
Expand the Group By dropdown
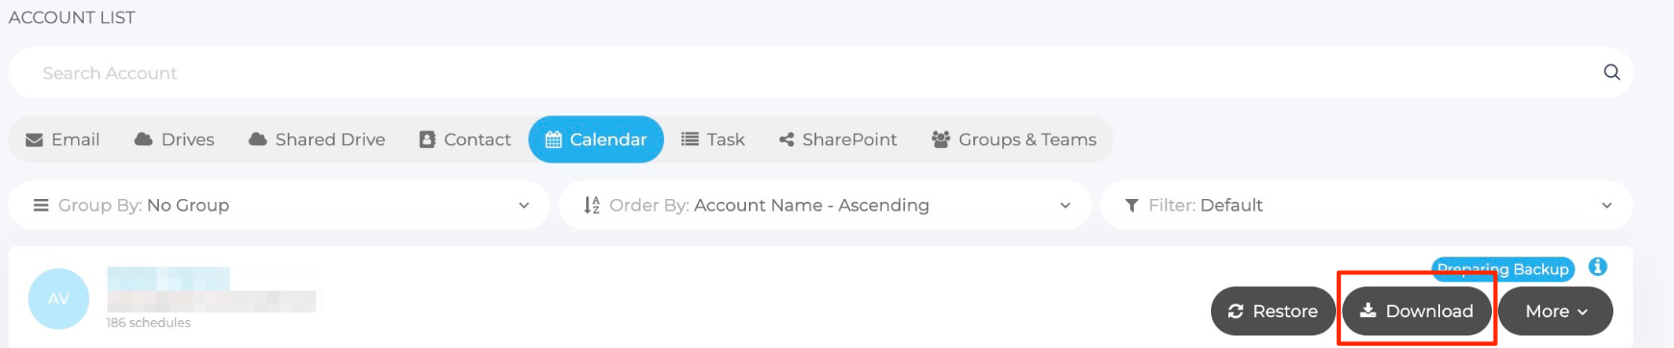(x=279, y=206)
